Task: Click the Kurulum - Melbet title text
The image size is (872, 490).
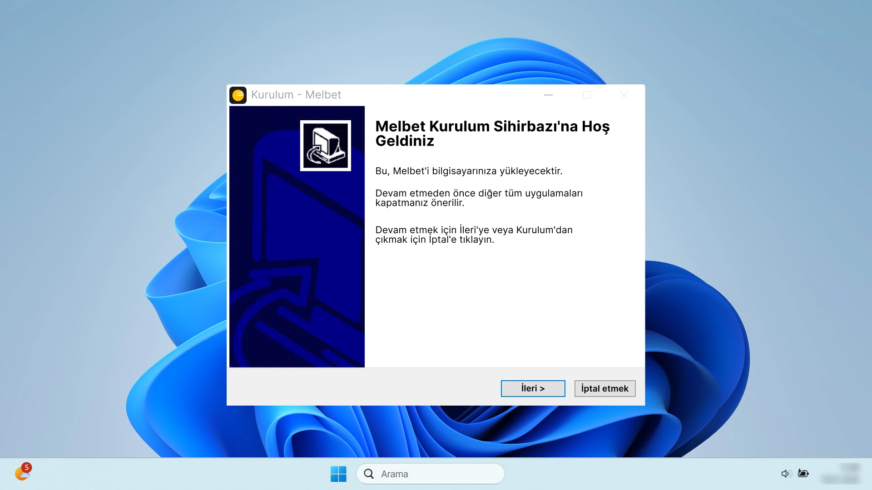Action: pyautogui.click(x=296, y=95)
